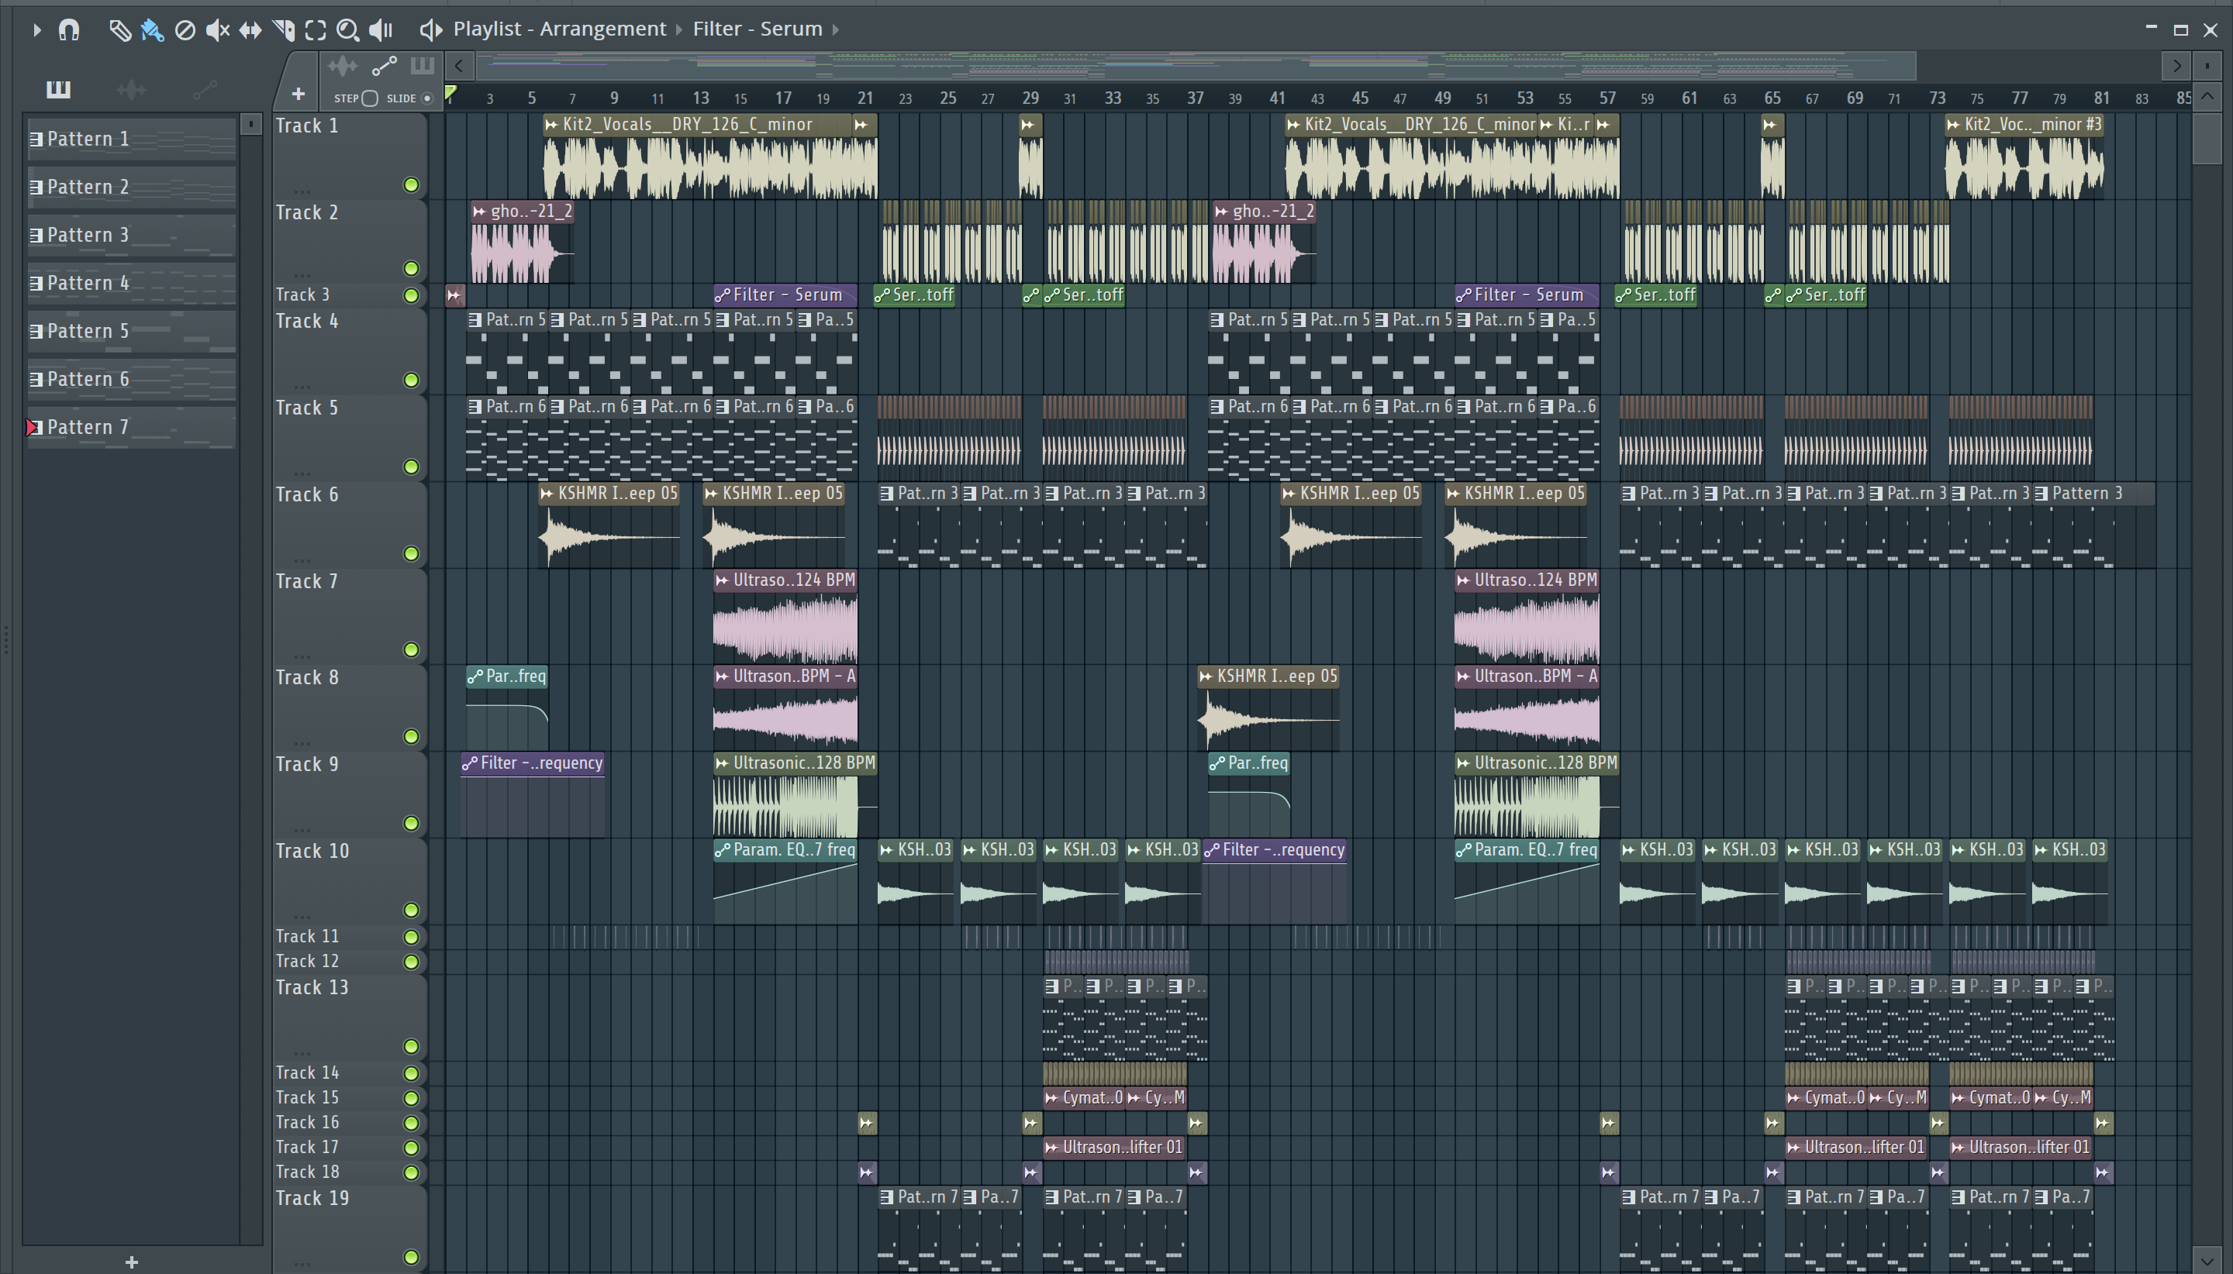Click the song overview minimap
Screen dimensions: 2233x1274
1195,66
